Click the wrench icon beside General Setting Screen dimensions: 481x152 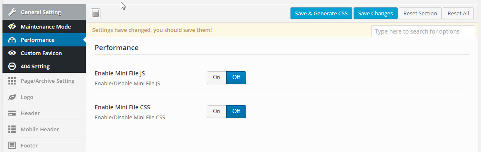coord(12,12)
